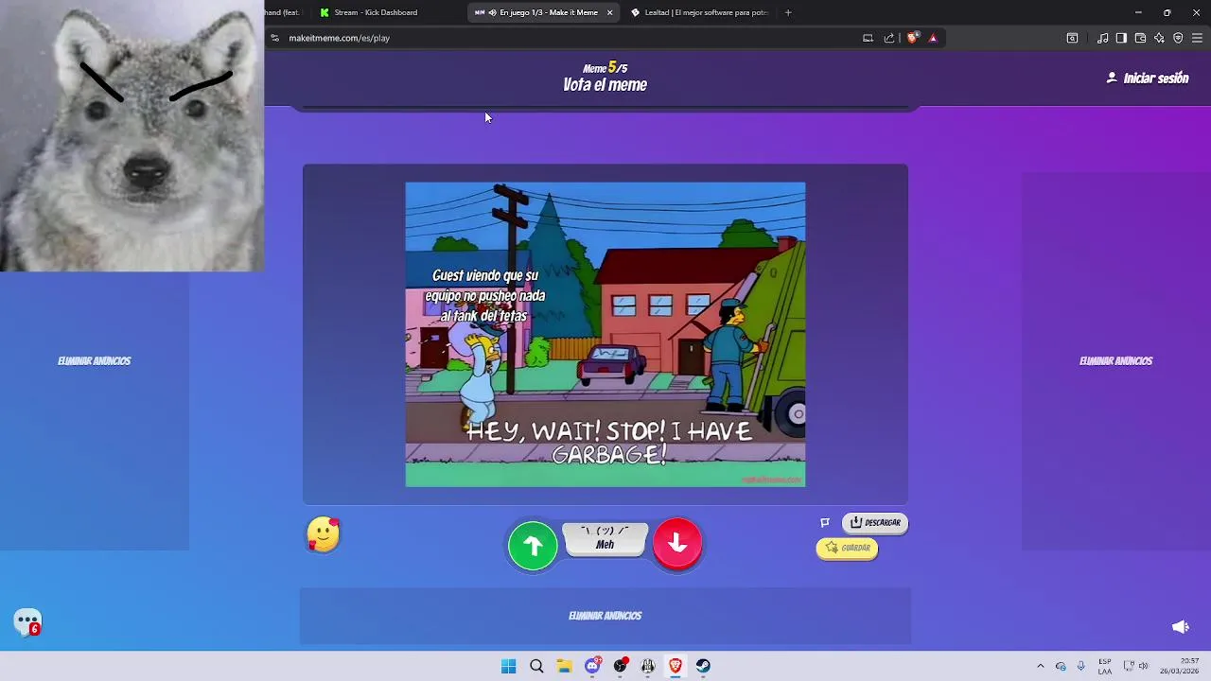Click the makeitmeme.com address bar
Screen dimensions: 1211x681
[x=568, y=38]
